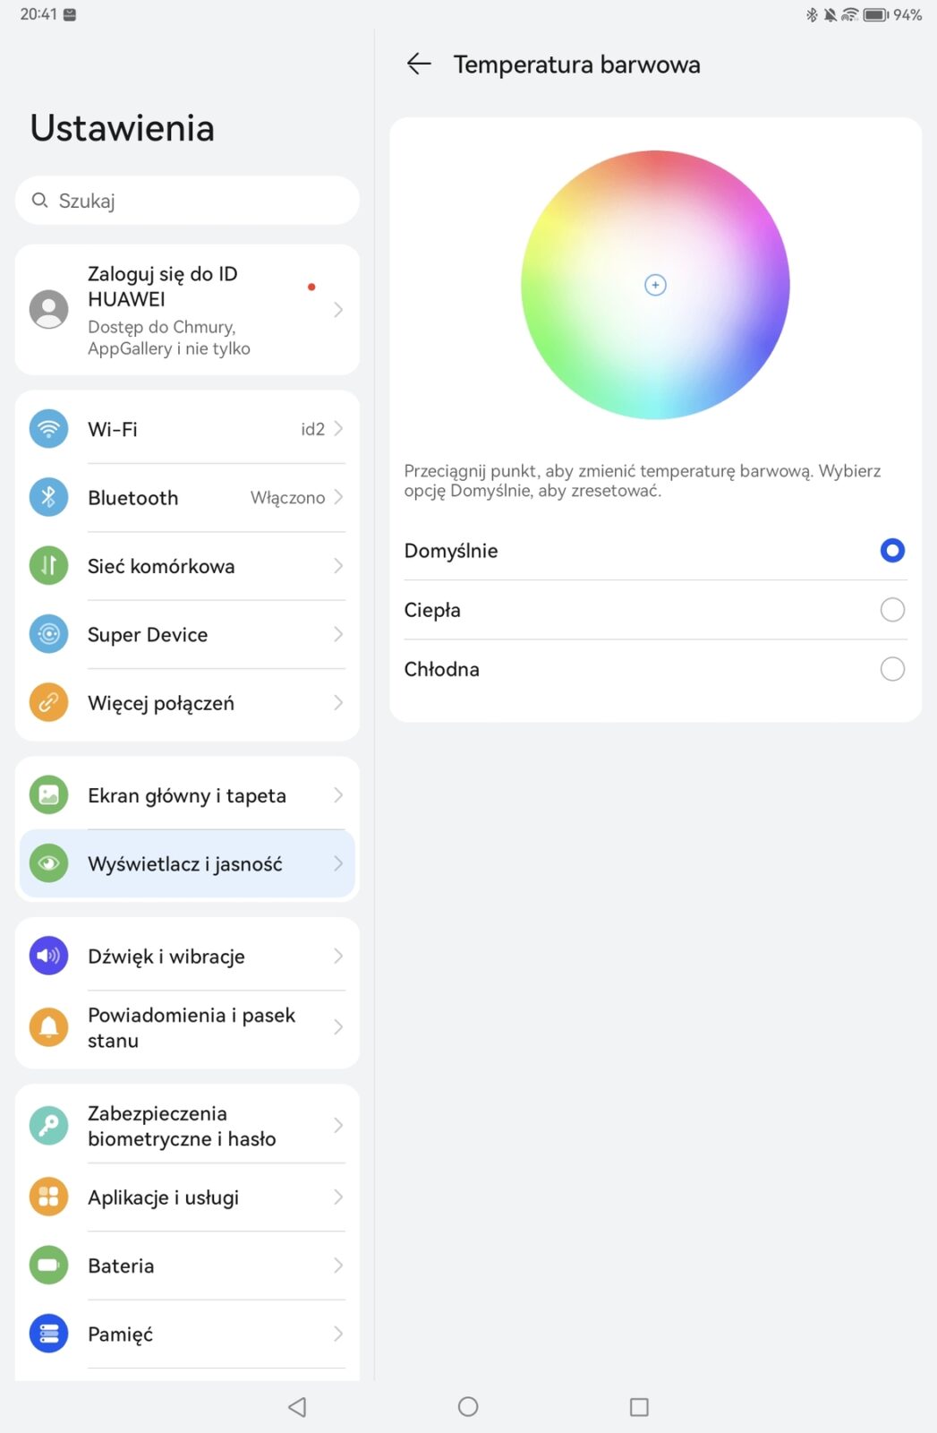Open Wi-Fi settings via its blue icon
The image size is (937, 1433).
49,429
